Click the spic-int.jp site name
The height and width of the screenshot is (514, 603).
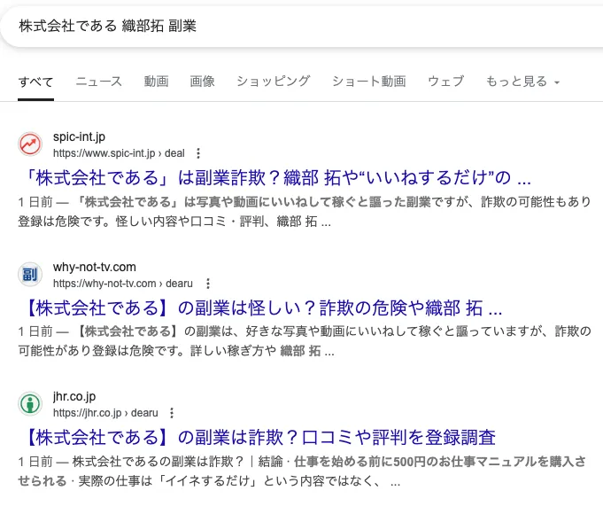pyautogui.click(x=79, y=136)
